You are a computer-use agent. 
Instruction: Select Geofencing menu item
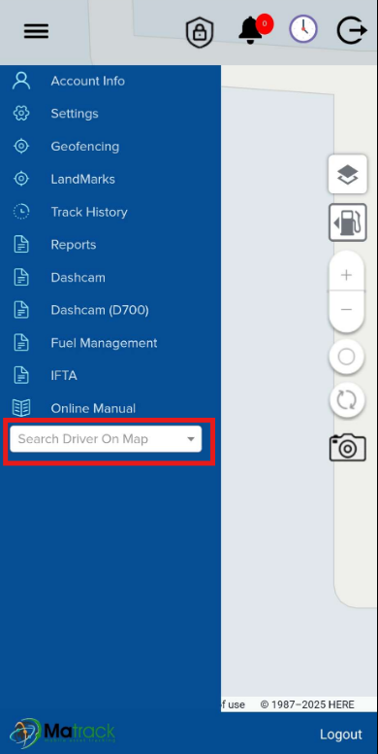pos(85,146)
